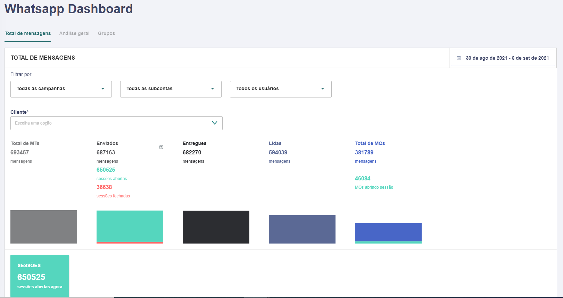563x298 pixels.
Task: Click the slate-blue Lidas bar
Action: click(x=302, y=229)
